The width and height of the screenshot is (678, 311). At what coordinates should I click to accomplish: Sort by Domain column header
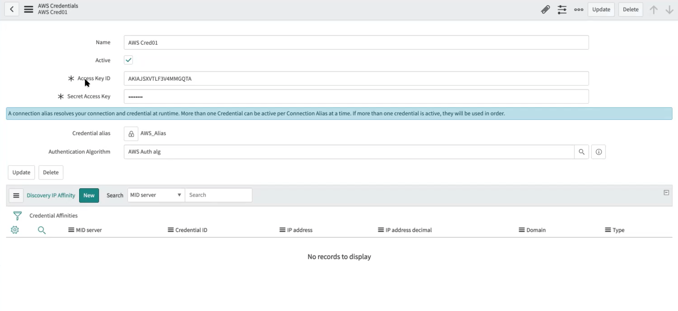click(536, 230)
